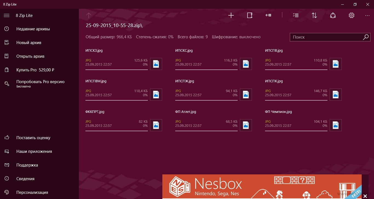
Task: Click the clock icon for recent archives
Action: click(7, 29)
